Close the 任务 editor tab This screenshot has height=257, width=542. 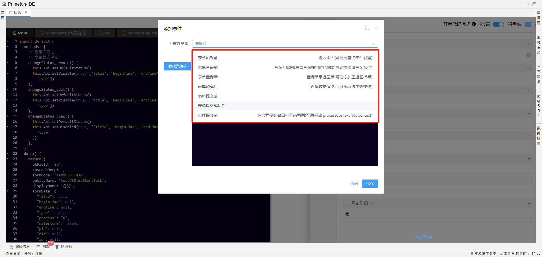click(26, 12)
